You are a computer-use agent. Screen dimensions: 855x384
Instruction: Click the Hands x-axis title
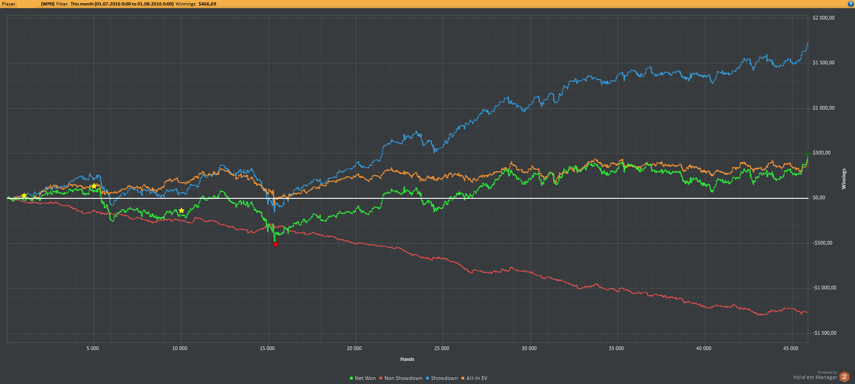click(407, 359)
